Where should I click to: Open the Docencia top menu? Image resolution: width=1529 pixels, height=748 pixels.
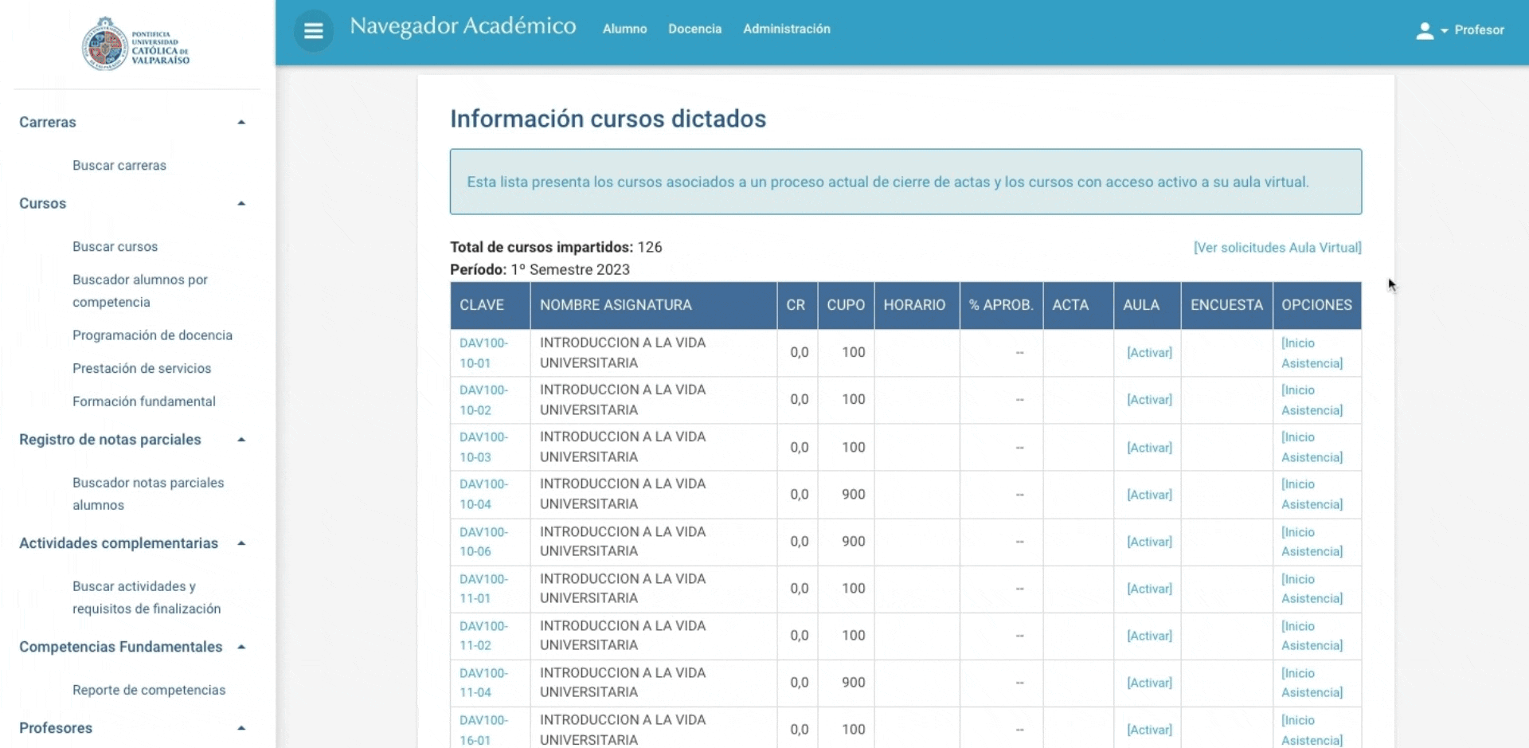(x=695, y=29)
